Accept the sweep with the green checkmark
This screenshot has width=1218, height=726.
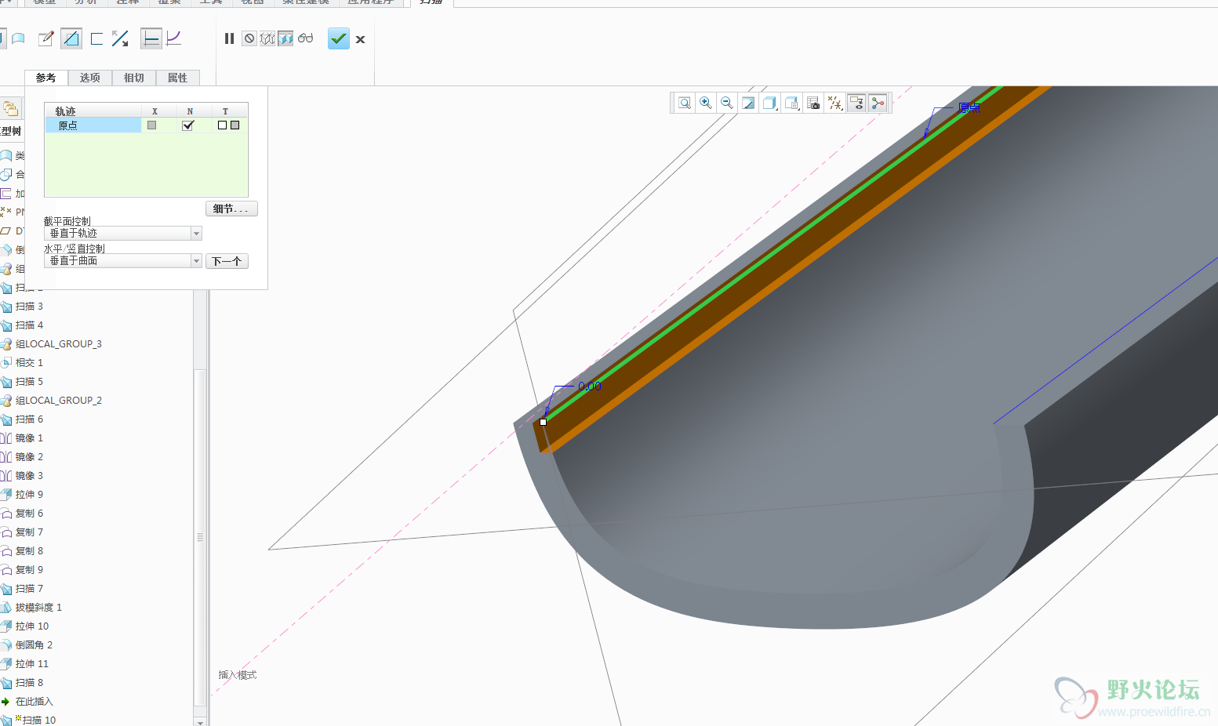[x=339, y=38]
